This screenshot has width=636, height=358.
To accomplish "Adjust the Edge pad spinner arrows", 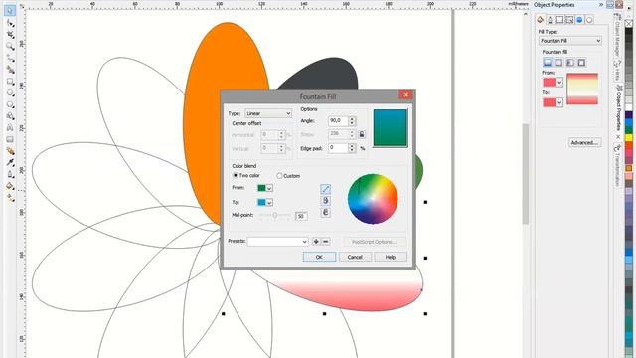I will tap(352, 148).
